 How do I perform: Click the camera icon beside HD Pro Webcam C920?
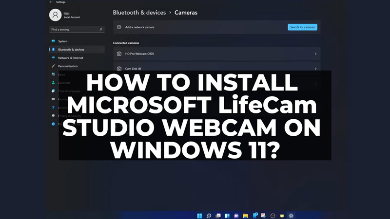(x=119, y=54)
